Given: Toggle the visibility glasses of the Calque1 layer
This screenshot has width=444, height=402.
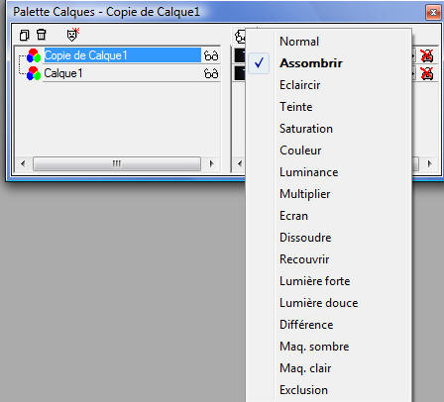Looking at the screenshot, I should [x=211, y=73].
